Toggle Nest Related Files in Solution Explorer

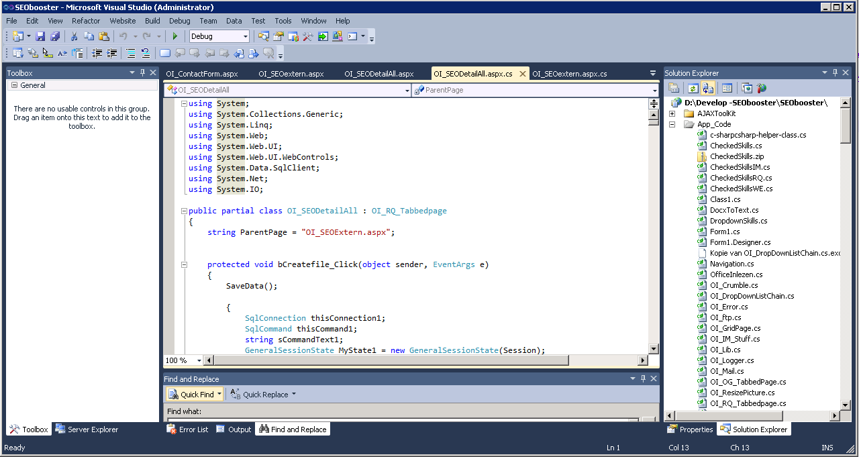[x=707, y=88]
